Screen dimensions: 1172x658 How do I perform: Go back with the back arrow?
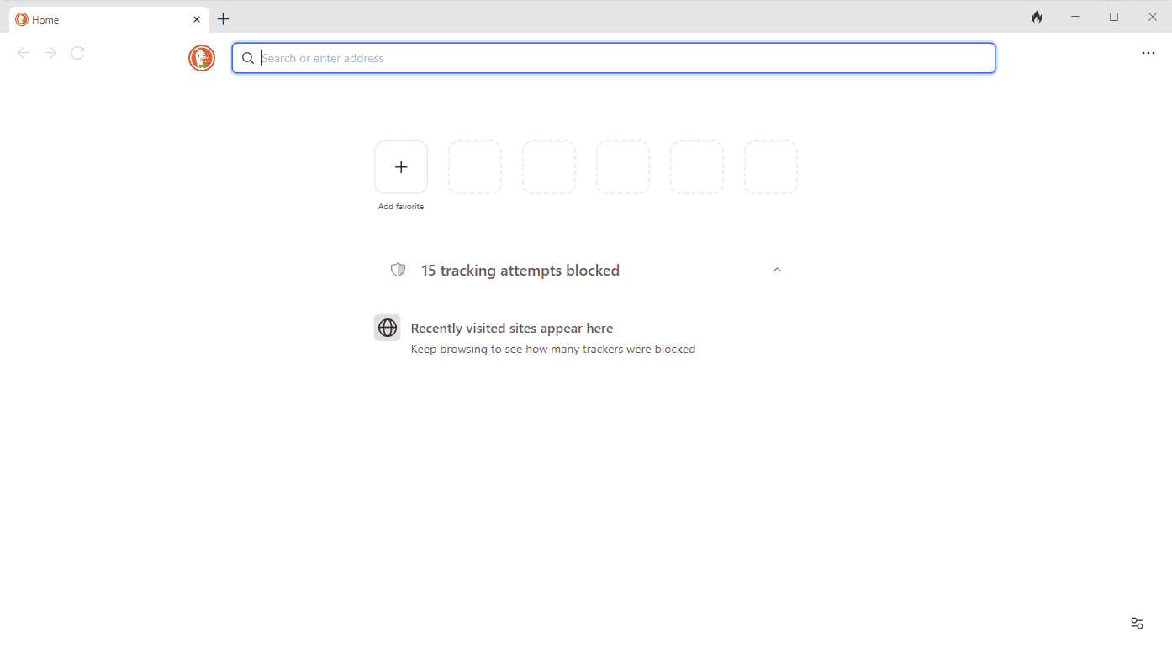click(24, 53)
